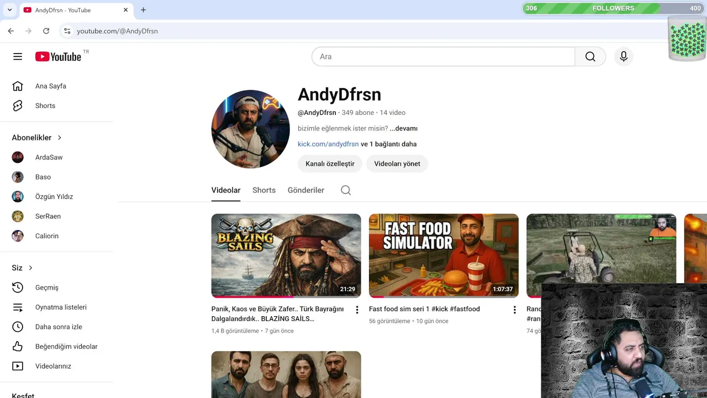Click AndyDfrsn channel profile picture
The image size is (707, 398).
(251, 129)
